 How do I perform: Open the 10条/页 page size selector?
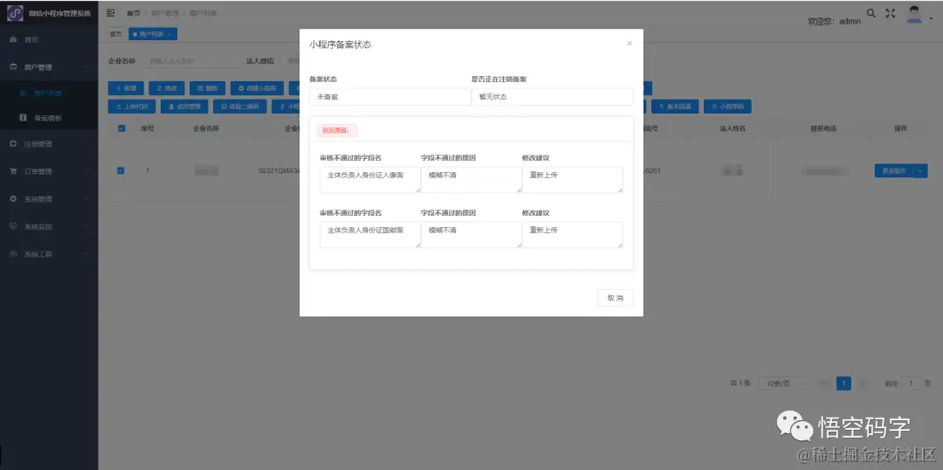point(781,384)
